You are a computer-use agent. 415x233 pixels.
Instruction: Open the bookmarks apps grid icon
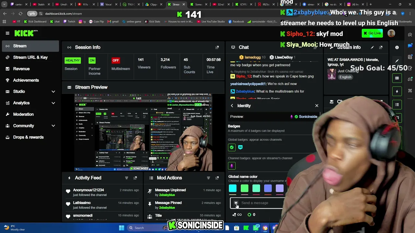[4, 22]
